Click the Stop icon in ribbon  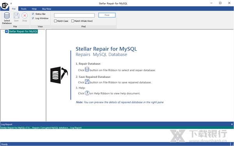tap(25, 16)
